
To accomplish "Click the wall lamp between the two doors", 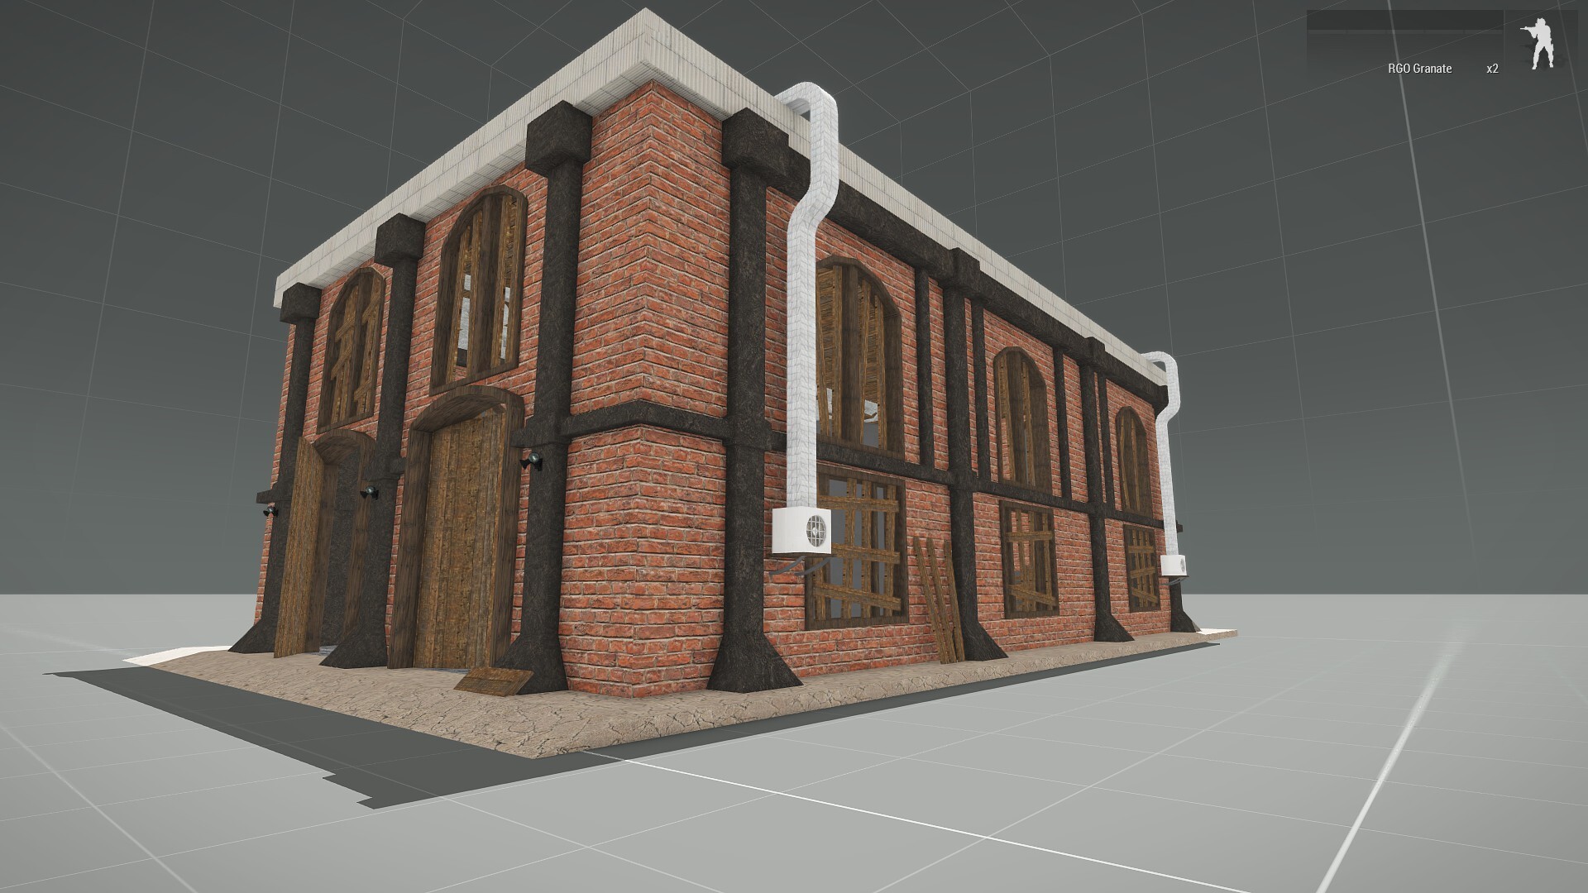I will [x=369, y=493].
